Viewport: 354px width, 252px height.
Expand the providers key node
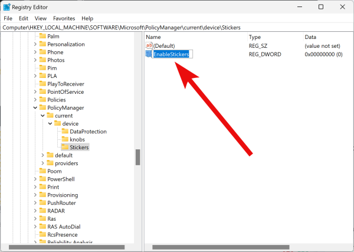tap(42, 163)
